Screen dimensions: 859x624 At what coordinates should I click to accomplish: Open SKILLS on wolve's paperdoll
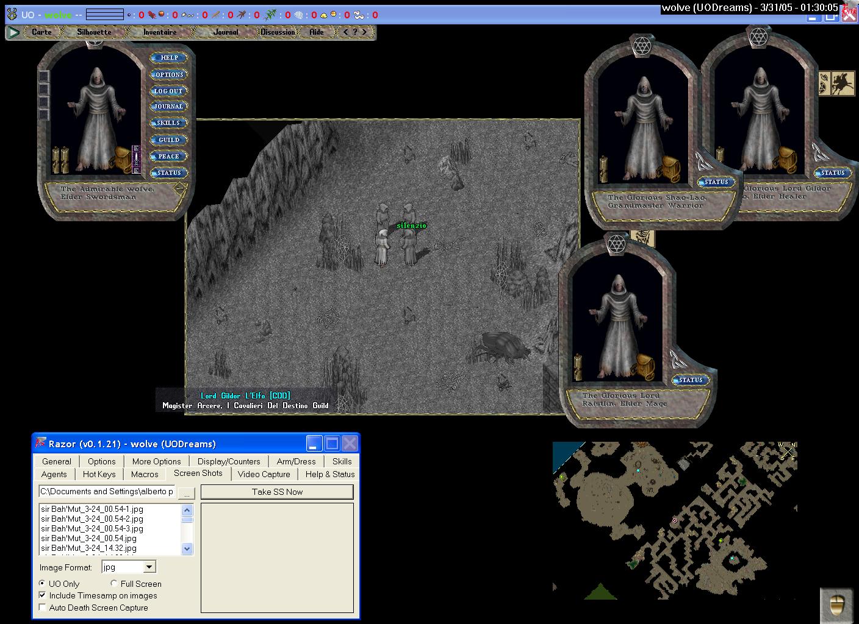[x=169, y=123]
